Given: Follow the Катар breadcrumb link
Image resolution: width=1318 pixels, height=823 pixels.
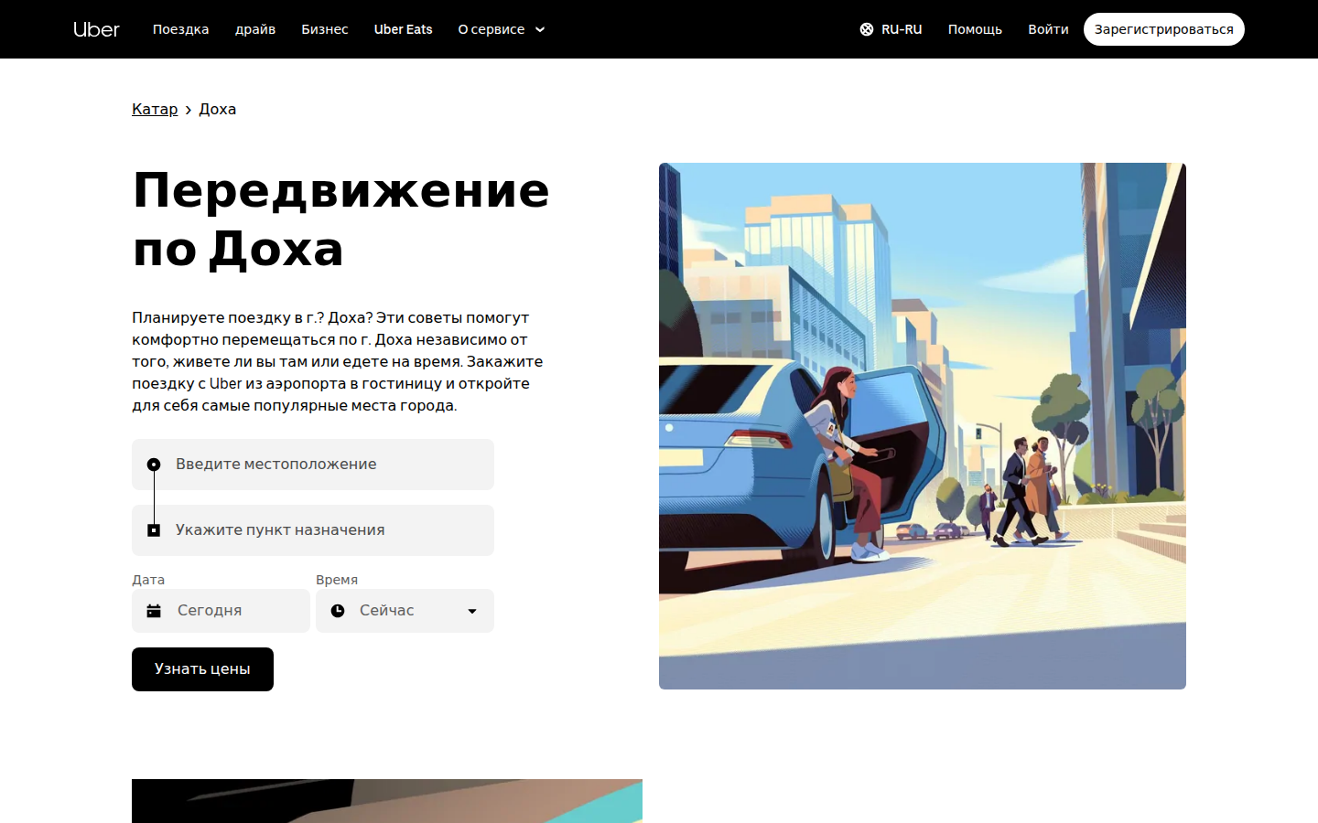Looking at the screenshot, I should click(155, 109).
